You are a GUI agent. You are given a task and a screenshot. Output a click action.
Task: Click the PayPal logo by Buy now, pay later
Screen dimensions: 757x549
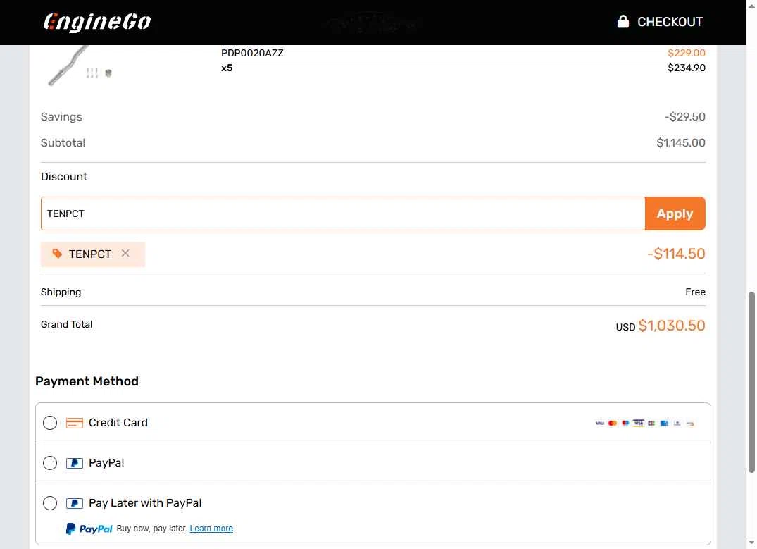tap(89, 529)
